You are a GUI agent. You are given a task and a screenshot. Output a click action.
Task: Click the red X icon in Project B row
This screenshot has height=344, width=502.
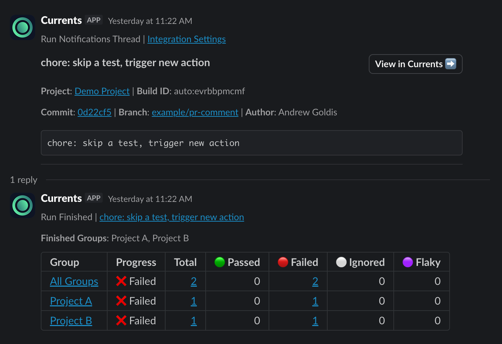(121, 321)
